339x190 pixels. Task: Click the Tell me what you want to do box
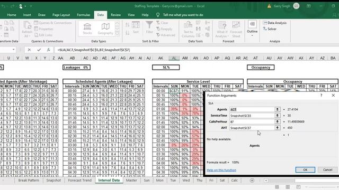coord(183,15)
